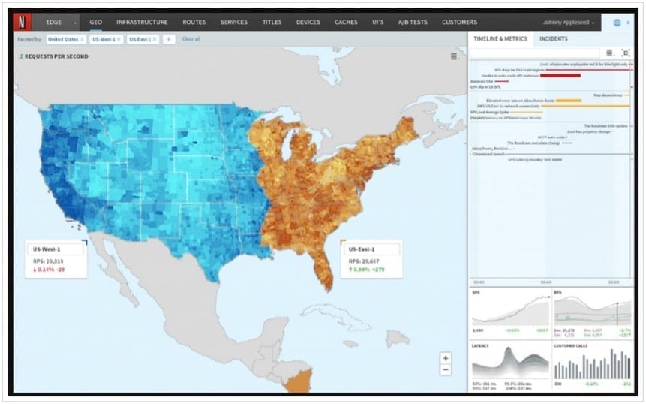This screenshot has width=646, height=404.
Task: Zoom out the map with minus button
Action: [x=446, y=369]
